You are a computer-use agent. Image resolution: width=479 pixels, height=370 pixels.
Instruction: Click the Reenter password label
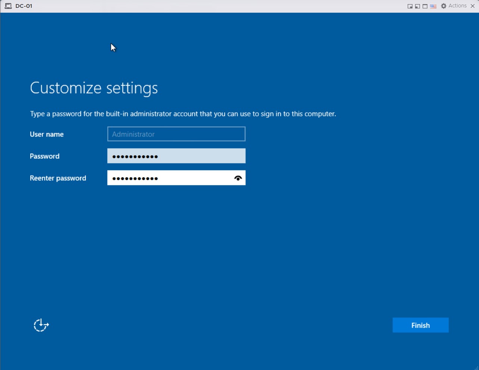[58, 178]
